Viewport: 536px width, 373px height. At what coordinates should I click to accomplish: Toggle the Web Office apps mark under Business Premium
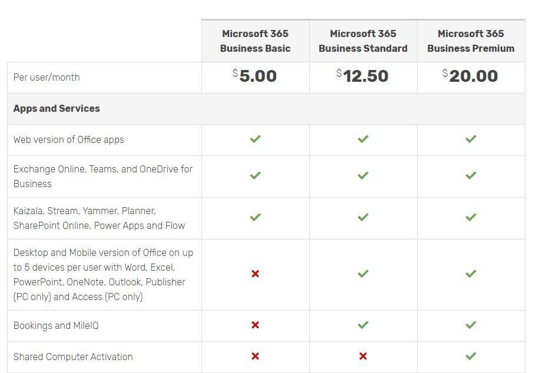tap(471, 139)
